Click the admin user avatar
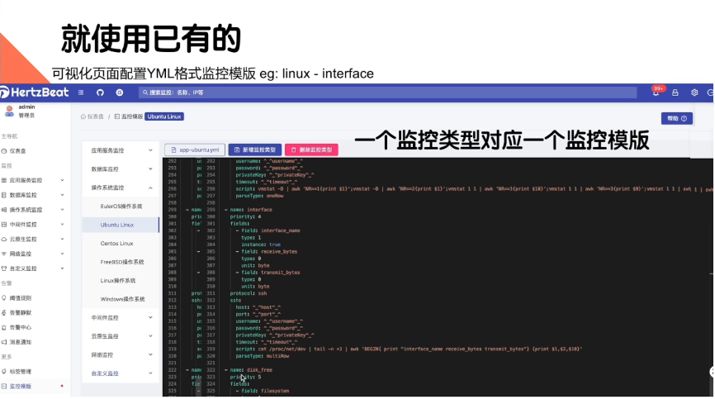 pyautogui.click(x=9, y=111)
